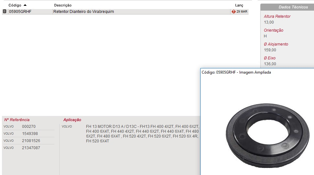Click the red launch diamond icon
The width and height of the screenshot is (314, 175).
[233, 12]
